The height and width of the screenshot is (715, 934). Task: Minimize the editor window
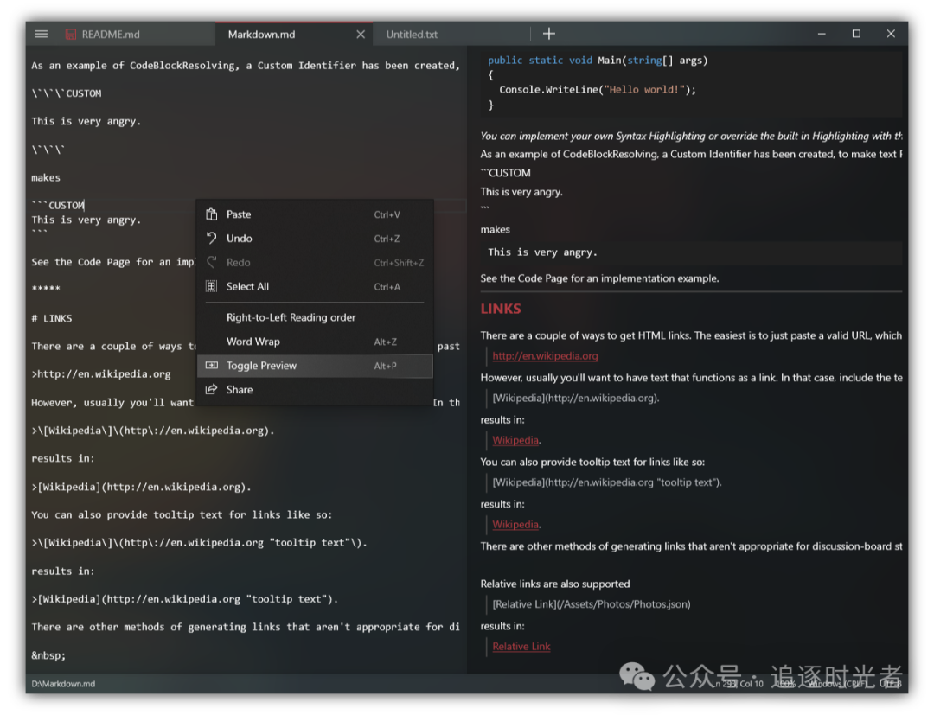(x=822, y=34)
